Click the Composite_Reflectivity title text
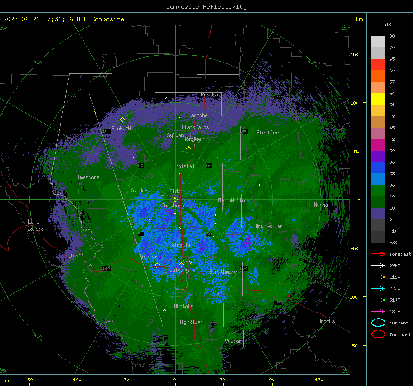The image size is (413, 386). click(x=206, y=7)
